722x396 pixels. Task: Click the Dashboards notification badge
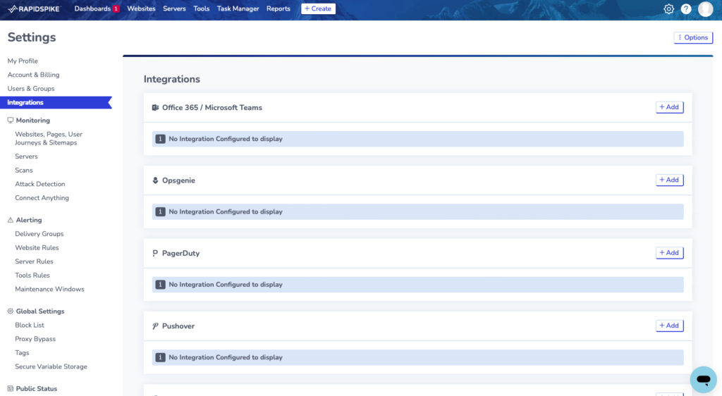116,8
